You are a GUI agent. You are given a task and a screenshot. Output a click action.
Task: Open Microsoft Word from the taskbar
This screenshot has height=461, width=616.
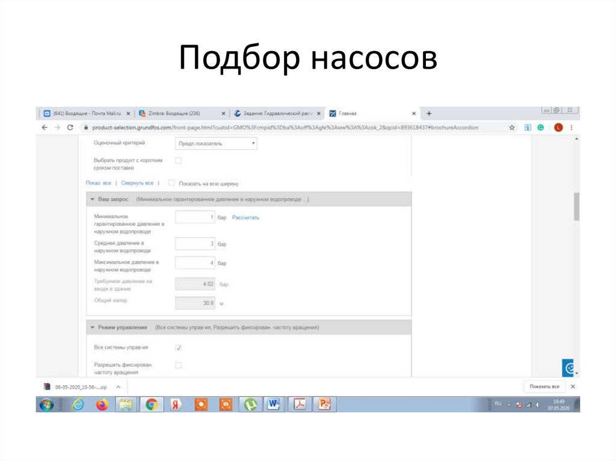[274, 405]
